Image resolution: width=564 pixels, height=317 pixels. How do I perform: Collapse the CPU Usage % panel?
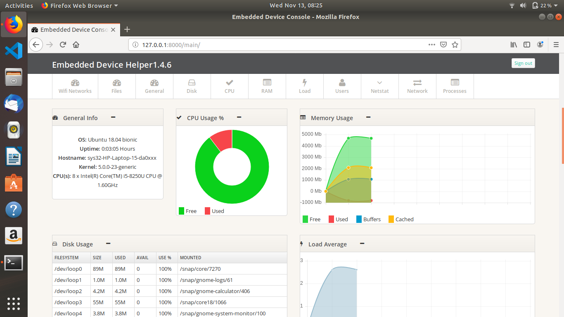(239, 117)
